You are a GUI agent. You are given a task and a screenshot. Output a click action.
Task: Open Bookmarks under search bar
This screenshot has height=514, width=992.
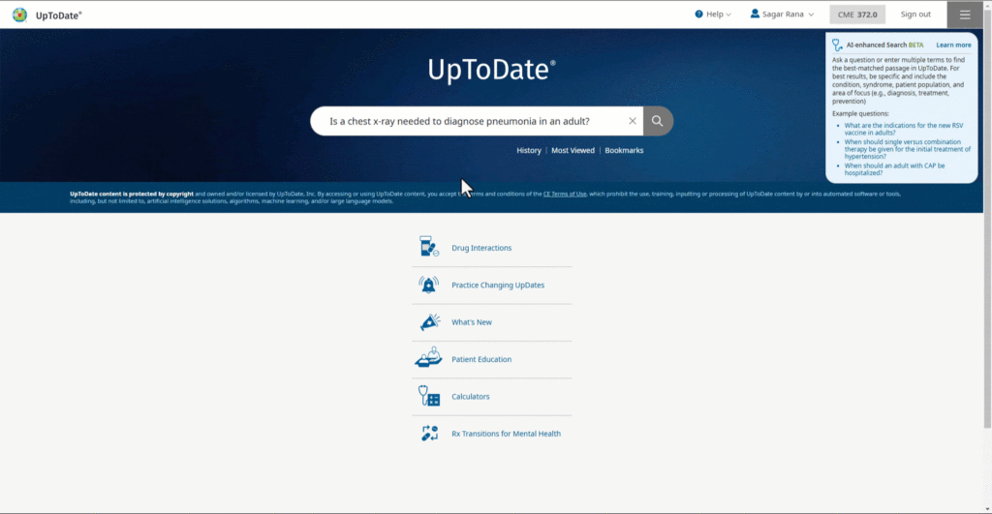coord(624,151)
